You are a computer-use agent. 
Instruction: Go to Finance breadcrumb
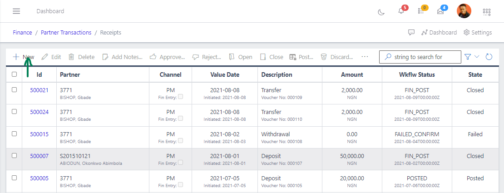click(23, 33)
